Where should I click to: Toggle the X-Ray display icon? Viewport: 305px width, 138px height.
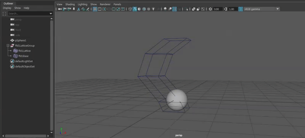click(x=193, y=9)
